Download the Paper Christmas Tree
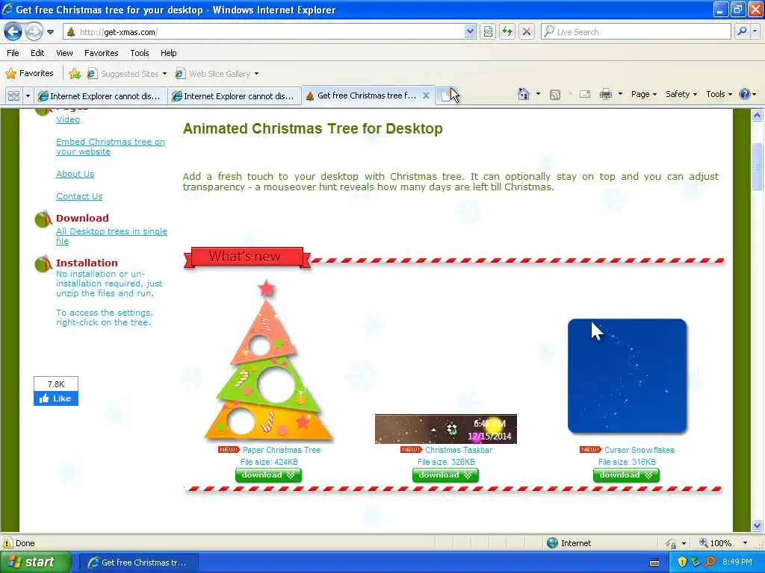The image size is (765, 573). (268, 475)
